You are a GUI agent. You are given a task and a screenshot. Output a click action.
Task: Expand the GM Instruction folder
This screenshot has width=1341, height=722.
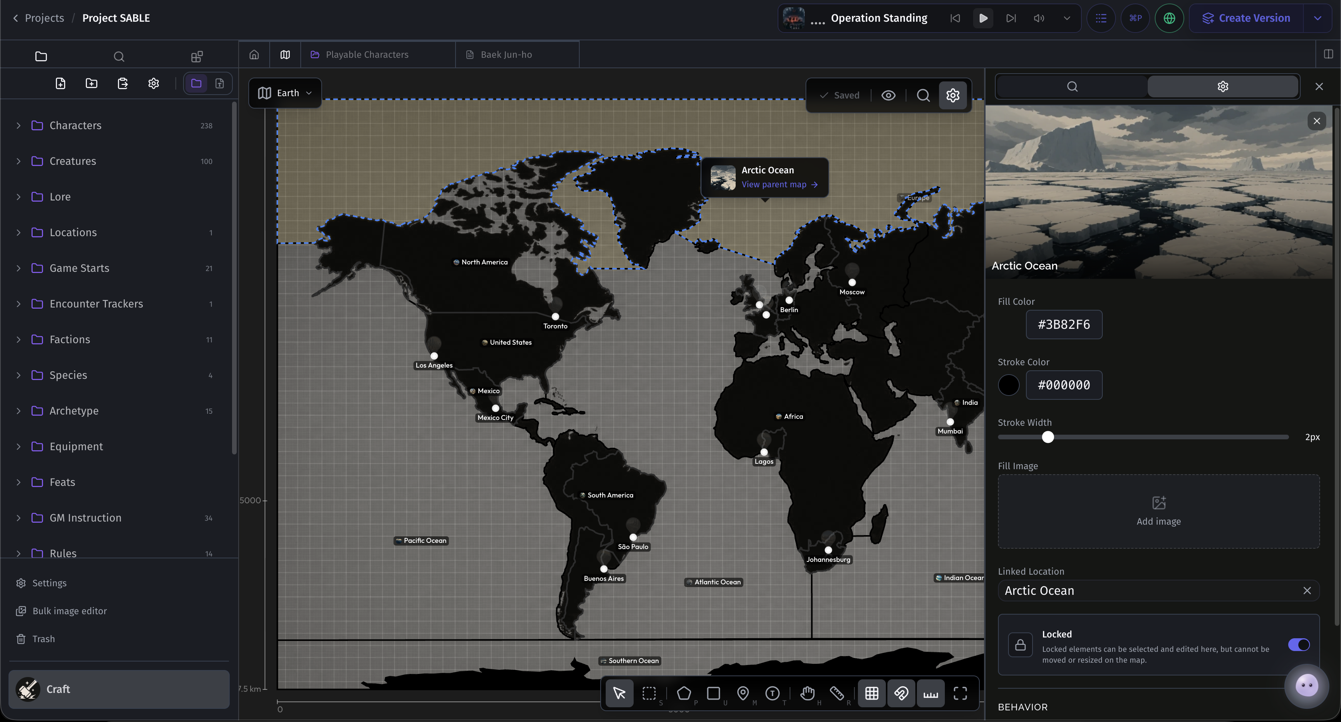point(19,518)
